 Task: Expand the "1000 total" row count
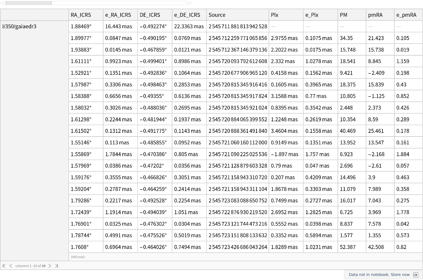[78, 257]
